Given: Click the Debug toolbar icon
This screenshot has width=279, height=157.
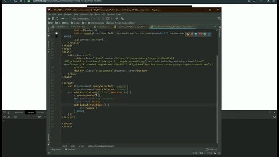Looking at the screenshot, I should (99, 18).
